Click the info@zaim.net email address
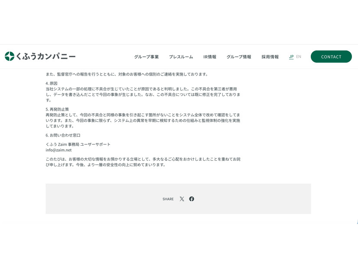358x268 pixels. tap(59, 150)
